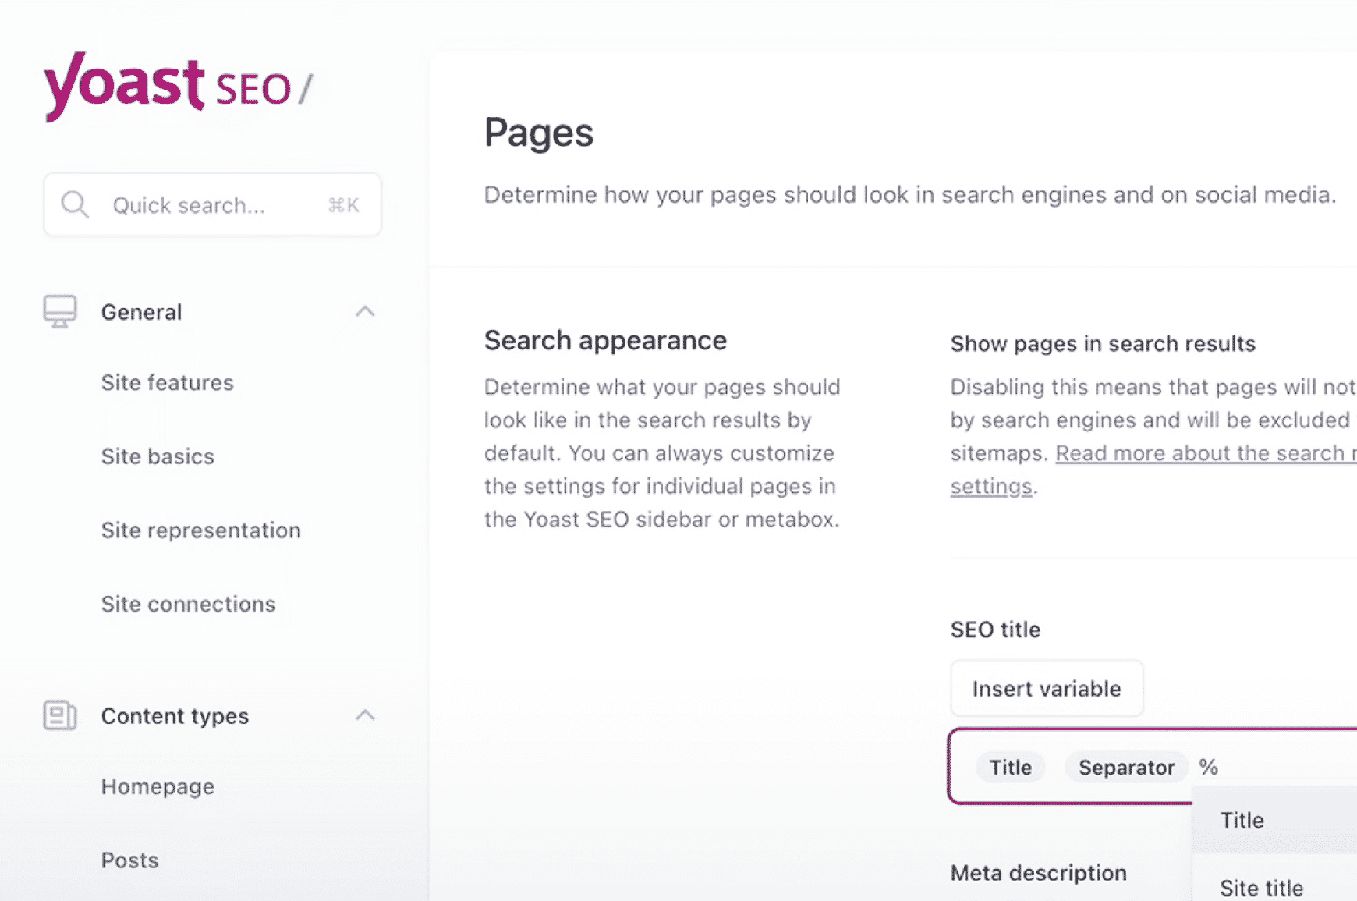The height and width of the screenshot is (901, 1357).
Task: Follow the Read more about search settings link
Action: click(1204, 454)
